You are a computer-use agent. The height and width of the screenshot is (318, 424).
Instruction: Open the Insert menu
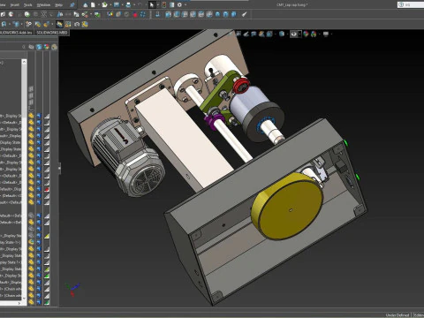point(14,5)
